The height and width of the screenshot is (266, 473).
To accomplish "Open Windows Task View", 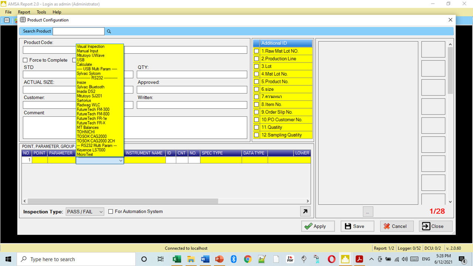I will [x=160, y=259].
